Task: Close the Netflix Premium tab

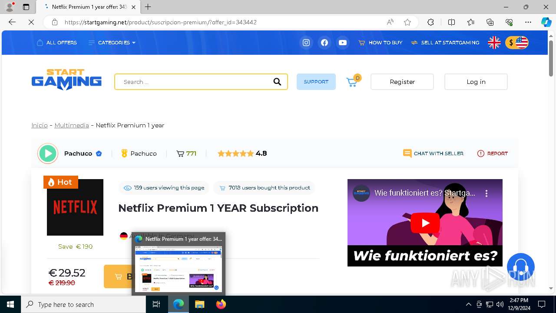Action: coord(133,7)
